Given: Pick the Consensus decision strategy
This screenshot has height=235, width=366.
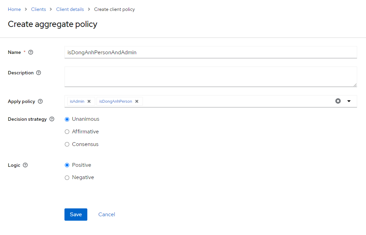Looking at the screenshot, I should (67, 144).
